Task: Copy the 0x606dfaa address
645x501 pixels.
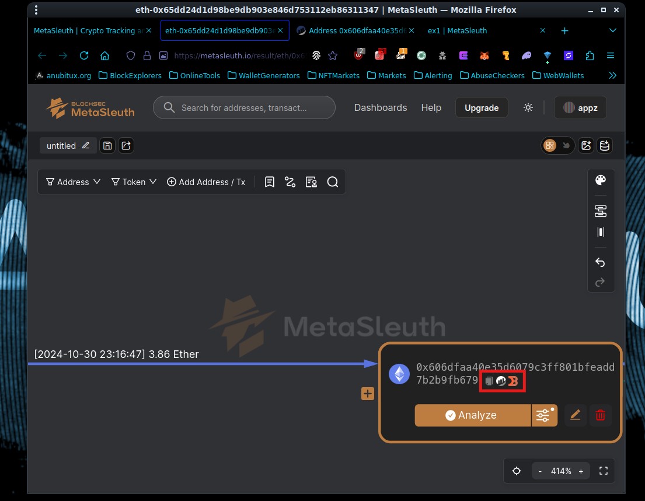Action: click(x=489, y=381)
